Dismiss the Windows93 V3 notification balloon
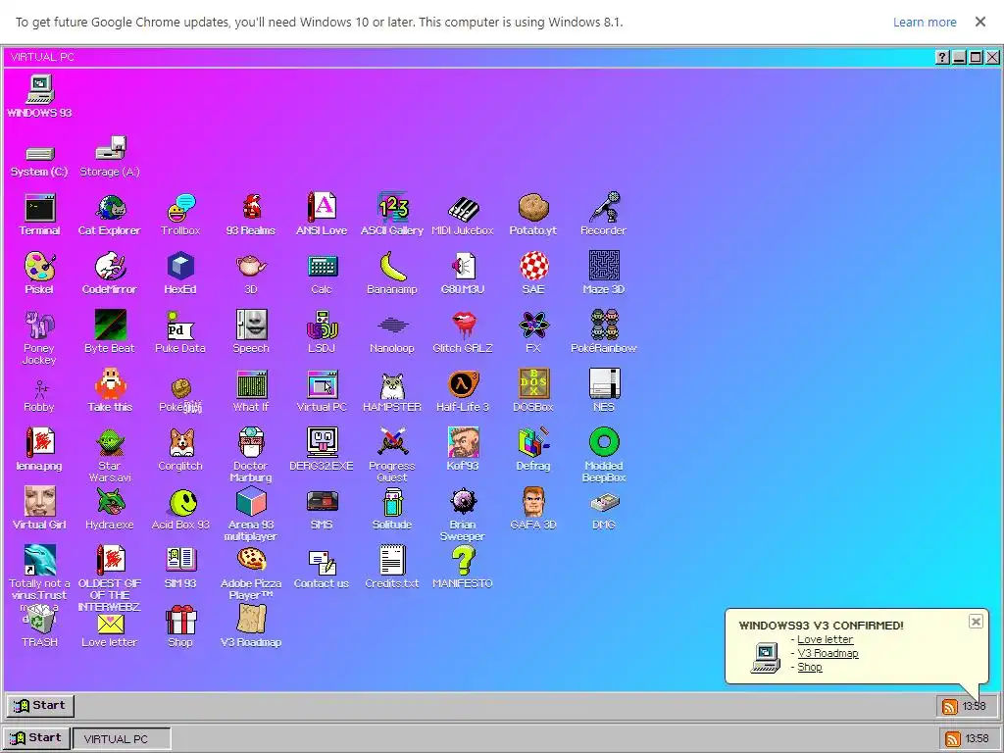 click(x=976, y=621)
